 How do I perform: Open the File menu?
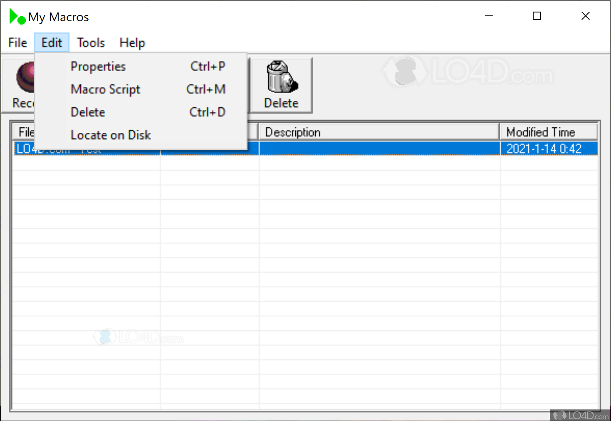(x=17, y=42)
